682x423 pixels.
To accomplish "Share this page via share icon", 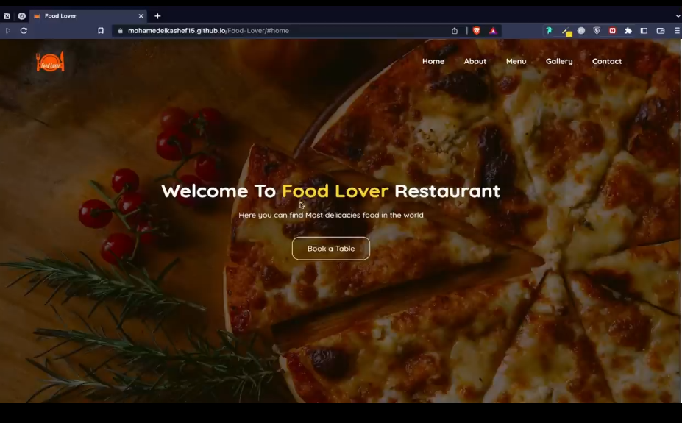I will click(x=455, y=31).
